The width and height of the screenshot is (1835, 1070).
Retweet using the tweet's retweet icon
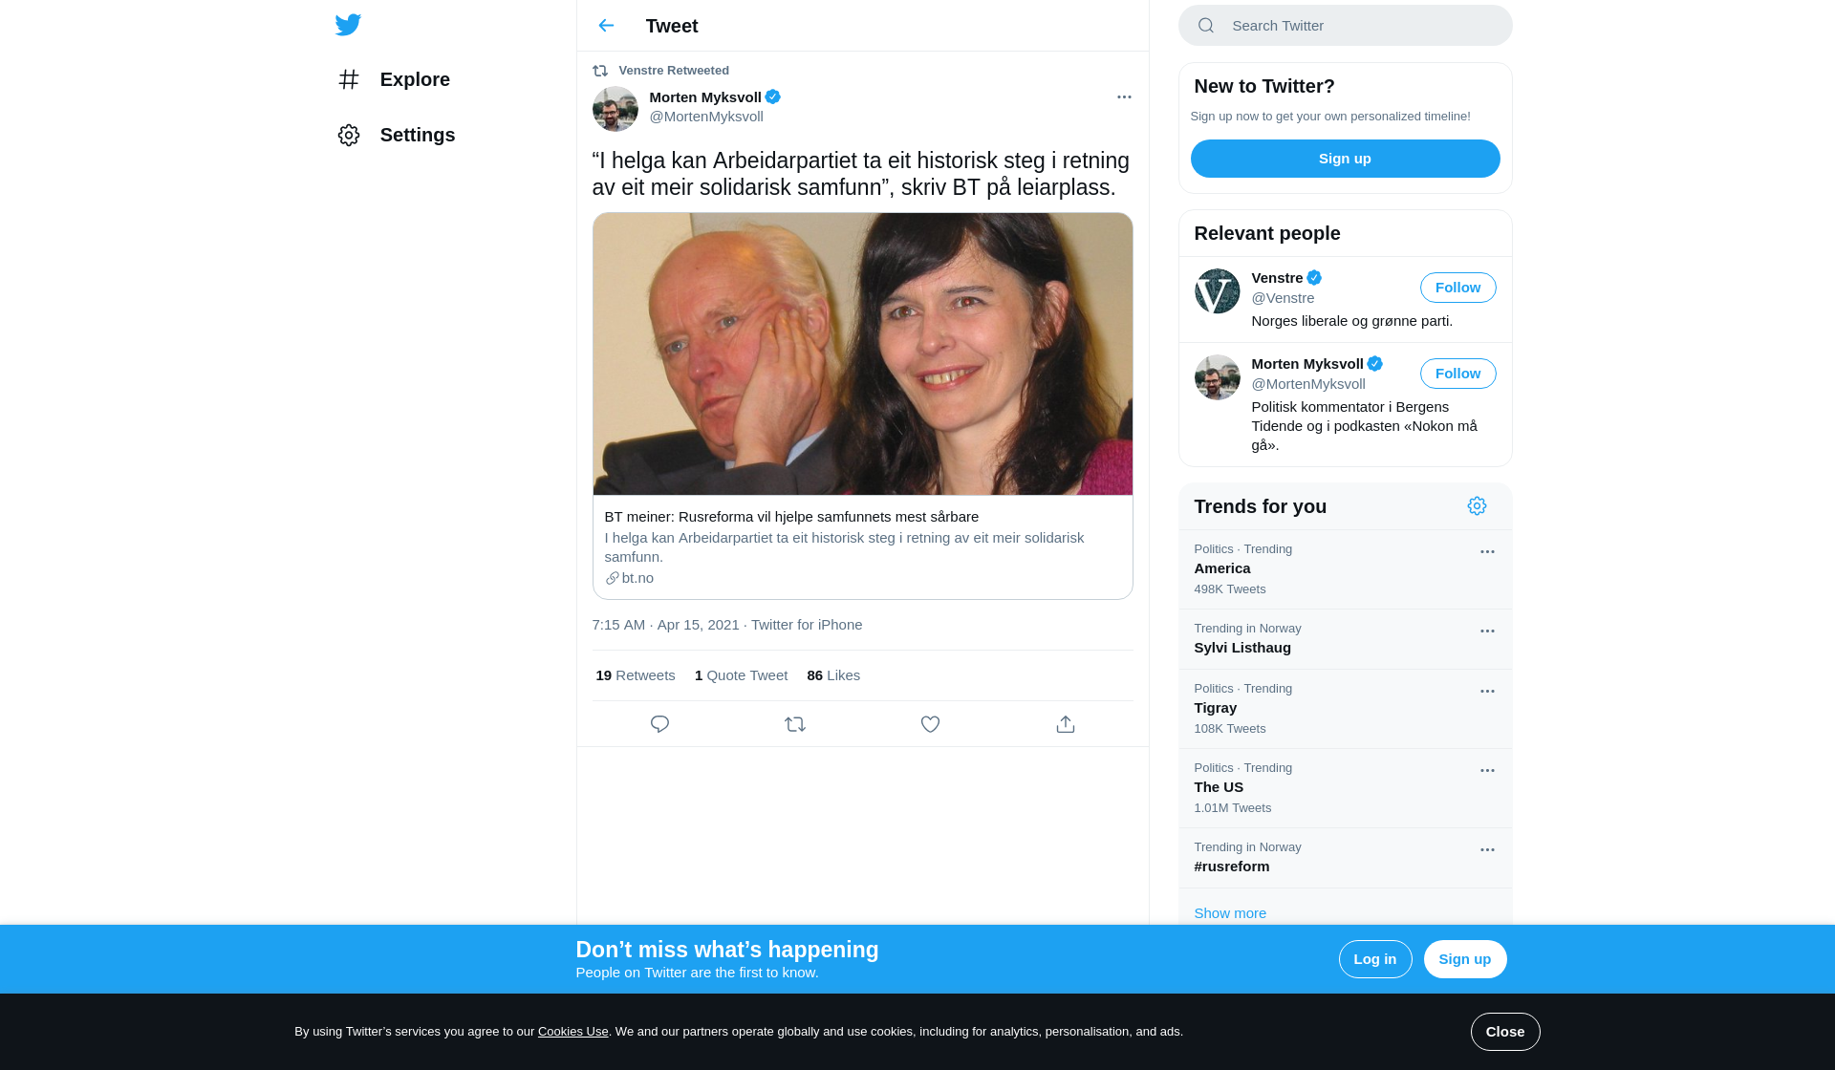tap(795, 724)
